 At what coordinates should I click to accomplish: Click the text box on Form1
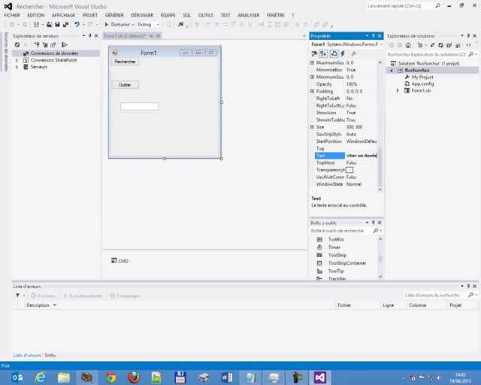pyautogui.click(x=139, y=106)
